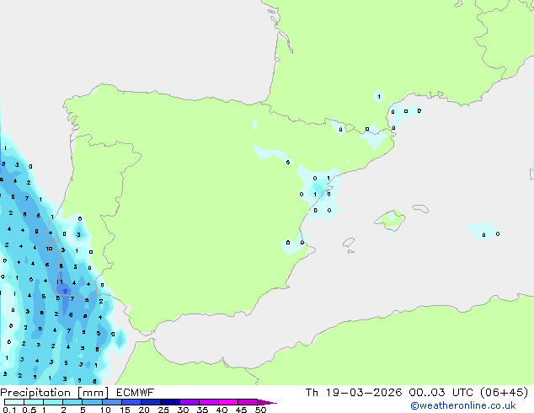The image size is (534, 413).
Task: Click the '25' legend scale label
Action: (x=163, y=410)
